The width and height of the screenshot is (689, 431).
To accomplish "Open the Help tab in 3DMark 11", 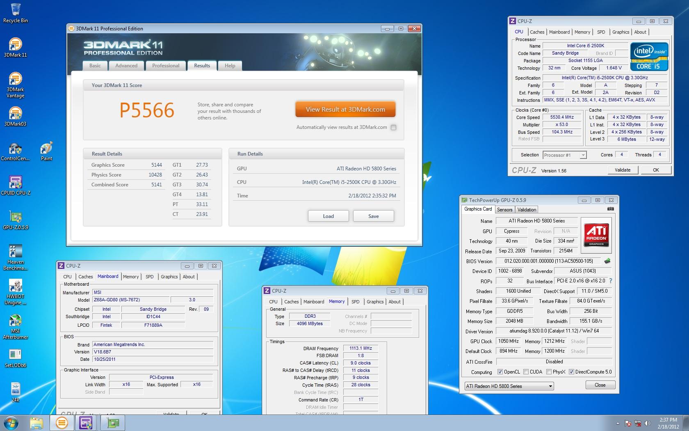I will (230, 66).
